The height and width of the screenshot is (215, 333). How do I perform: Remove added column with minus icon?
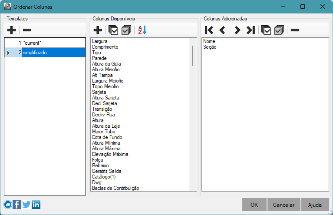click(295, 30)
